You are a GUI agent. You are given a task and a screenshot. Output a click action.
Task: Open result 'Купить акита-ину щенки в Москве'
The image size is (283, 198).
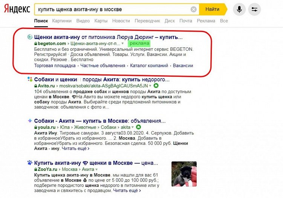96,163
